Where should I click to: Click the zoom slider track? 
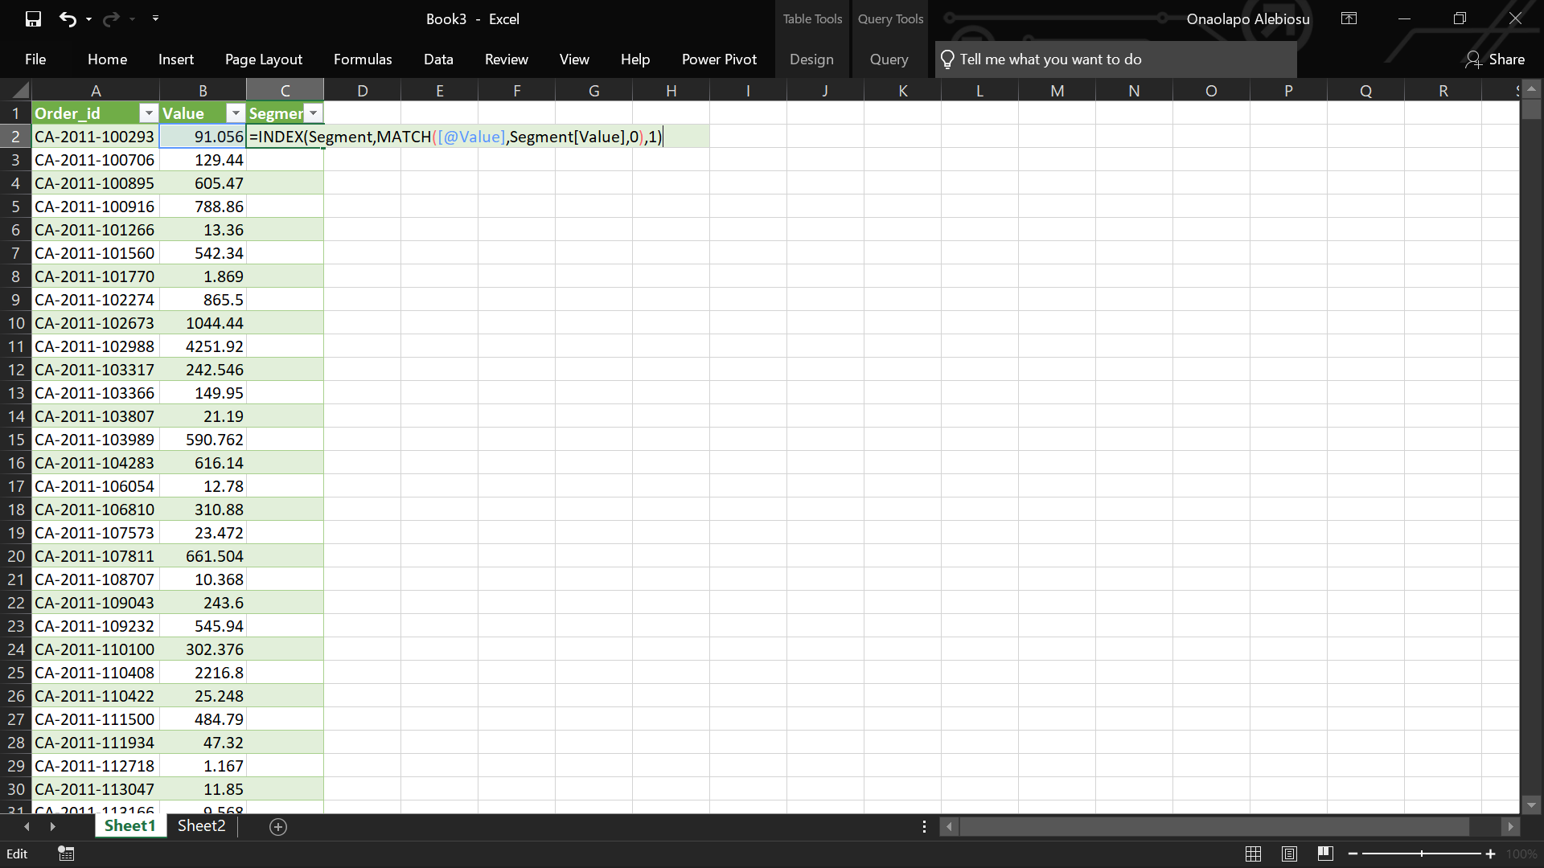1391,854
